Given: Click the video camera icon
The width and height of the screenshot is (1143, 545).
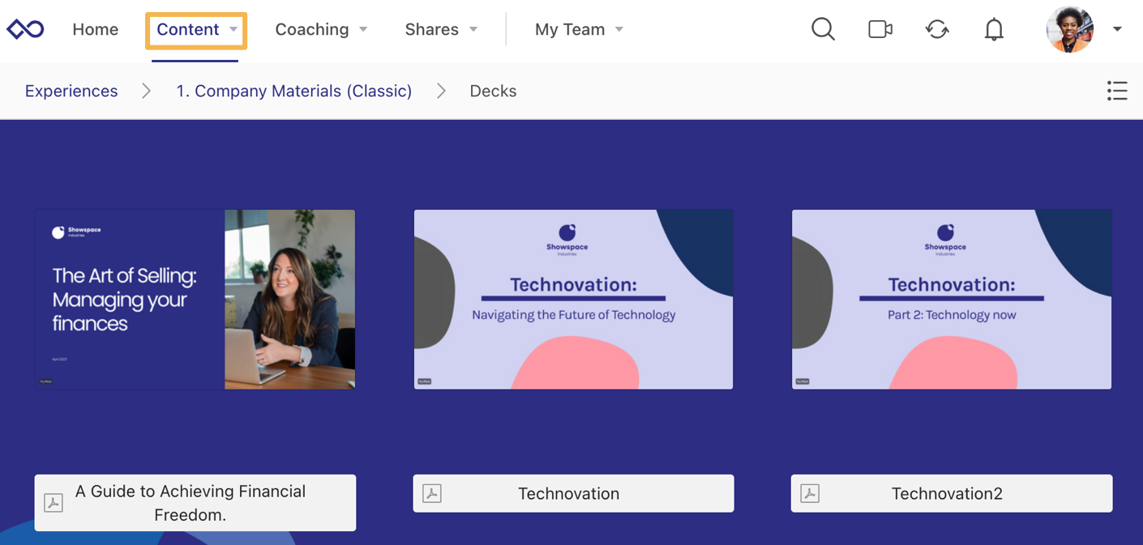Looking at the screenshot, I should coord(880,29).
